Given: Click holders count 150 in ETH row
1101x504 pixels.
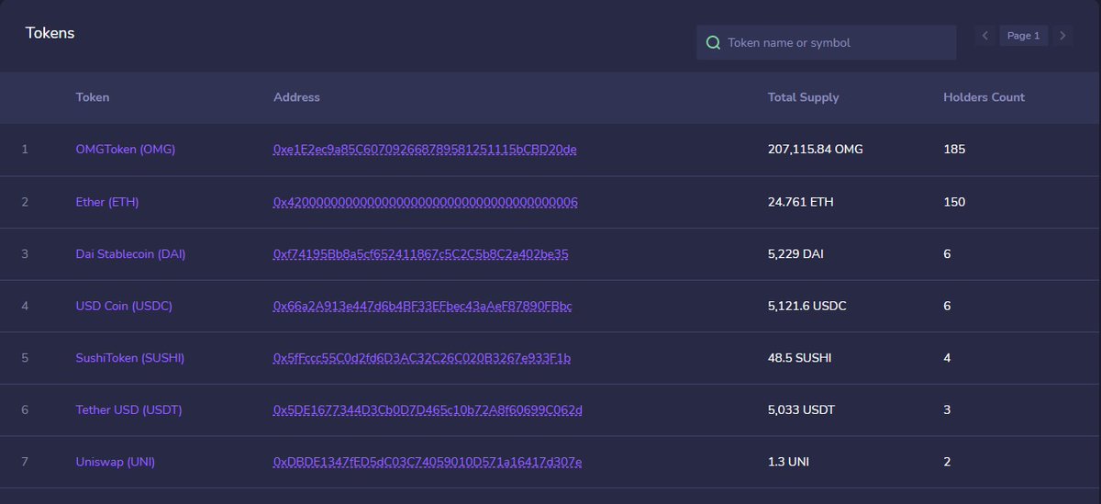Looking at the screenshot, I should pyautogui.click(x=954, y=202).
